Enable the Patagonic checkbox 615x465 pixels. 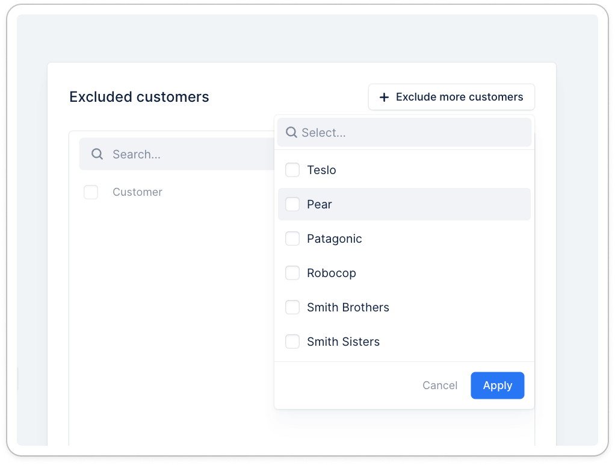(292, 239)
